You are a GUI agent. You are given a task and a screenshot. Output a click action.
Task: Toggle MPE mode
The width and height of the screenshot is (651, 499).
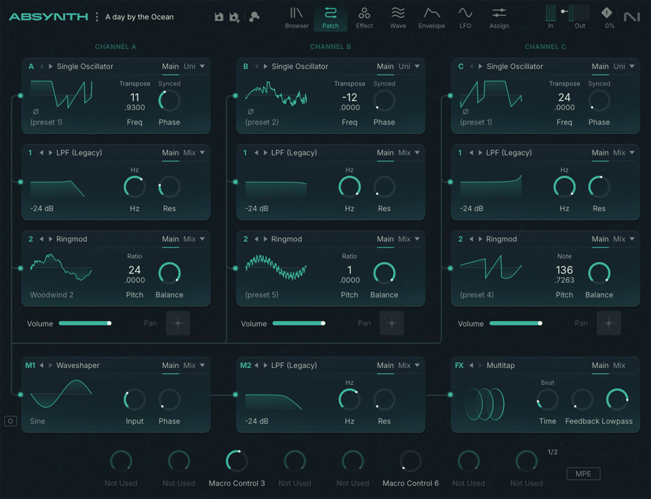(x=583, y=473)
